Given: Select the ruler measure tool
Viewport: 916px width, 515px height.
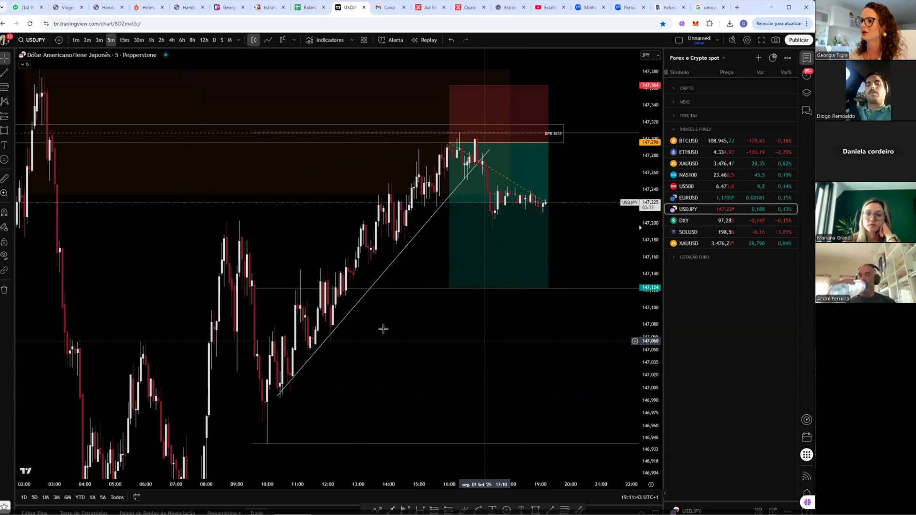Looking at the screenshot, I should (x=5, y=178).
